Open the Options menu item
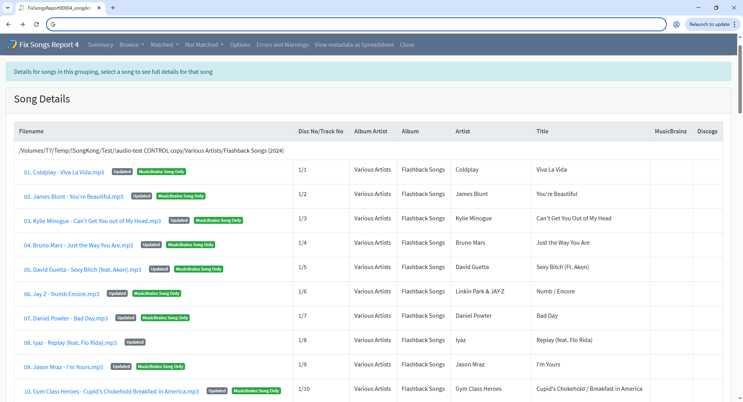This screenshot has height=402, width=743. point(240,45)
